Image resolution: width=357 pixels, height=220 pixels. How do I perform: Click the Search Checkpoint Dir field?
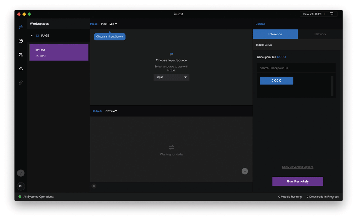click(x=296, y=68)
